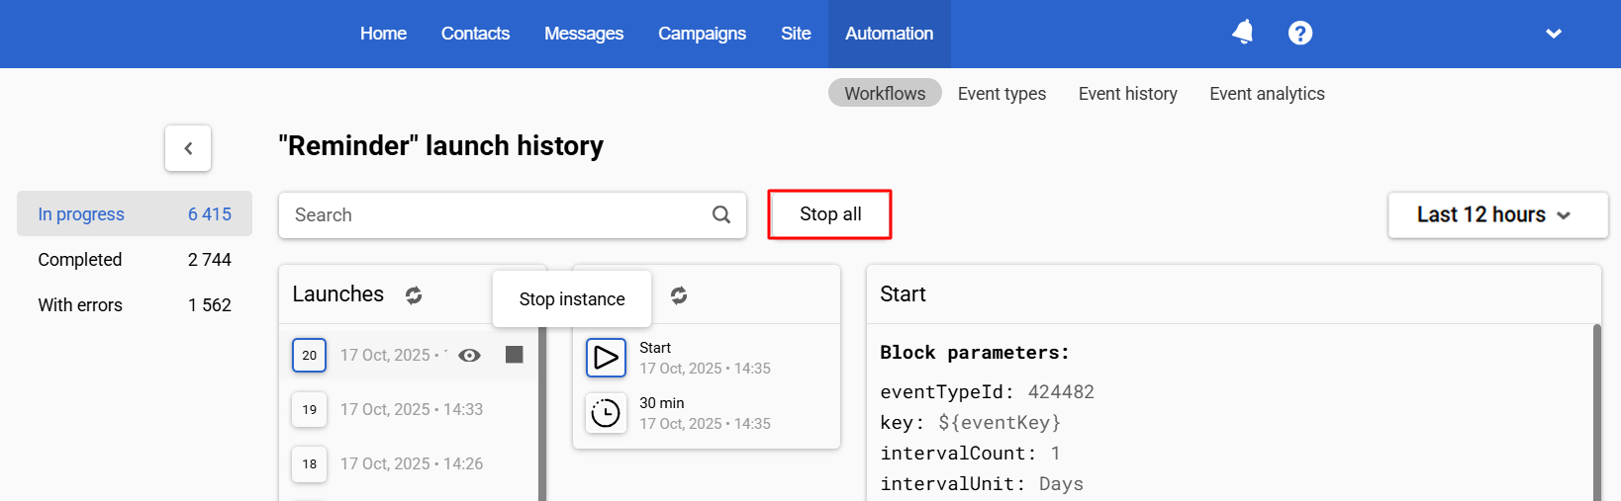Select the 30 min timer clock icon
The image size is (1621, 501).
pos(607,413)
